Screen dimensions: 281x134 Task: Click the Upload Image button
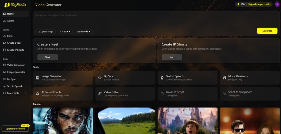(46, 31)
